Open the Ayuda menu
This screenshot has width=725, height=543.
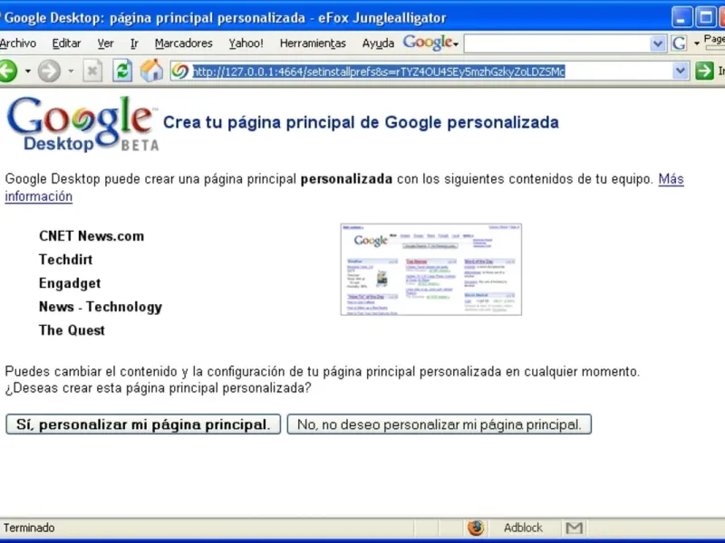(378, 43)
